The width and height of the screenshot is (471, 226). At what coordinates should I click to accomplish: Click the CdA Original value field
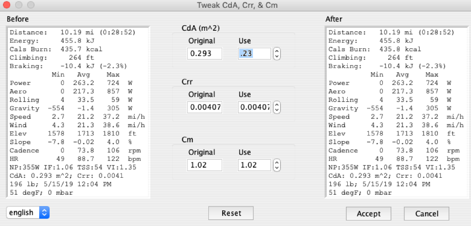[x=205, y=54]
